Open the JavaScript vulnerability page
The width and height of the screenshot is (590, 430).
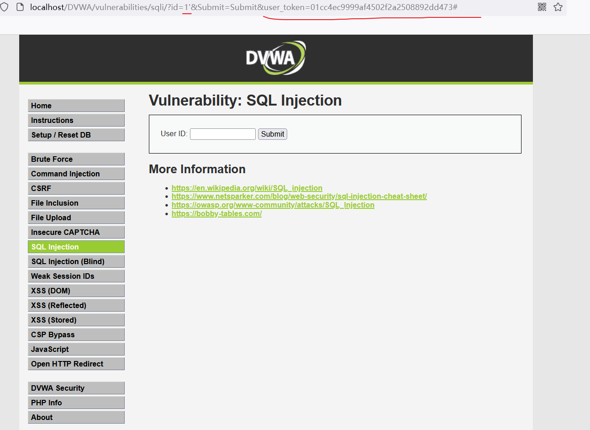76,349
